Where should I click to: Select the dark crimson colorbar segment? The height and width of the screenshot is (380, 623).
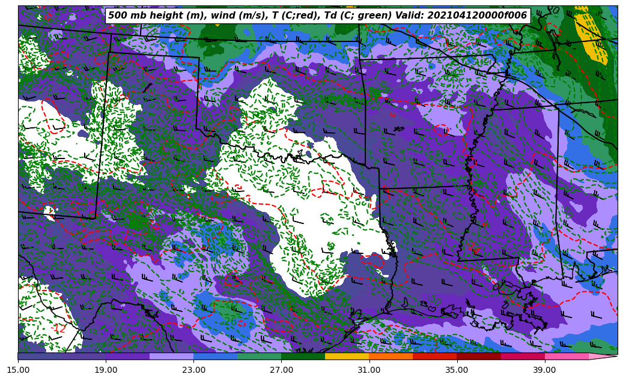coord(478,356)
